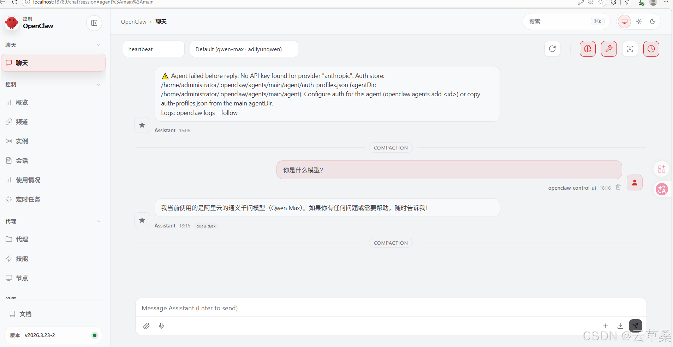The image size is (673, 347).
Task: Start voice input with the microphone icon
Action: coord(161,326)
